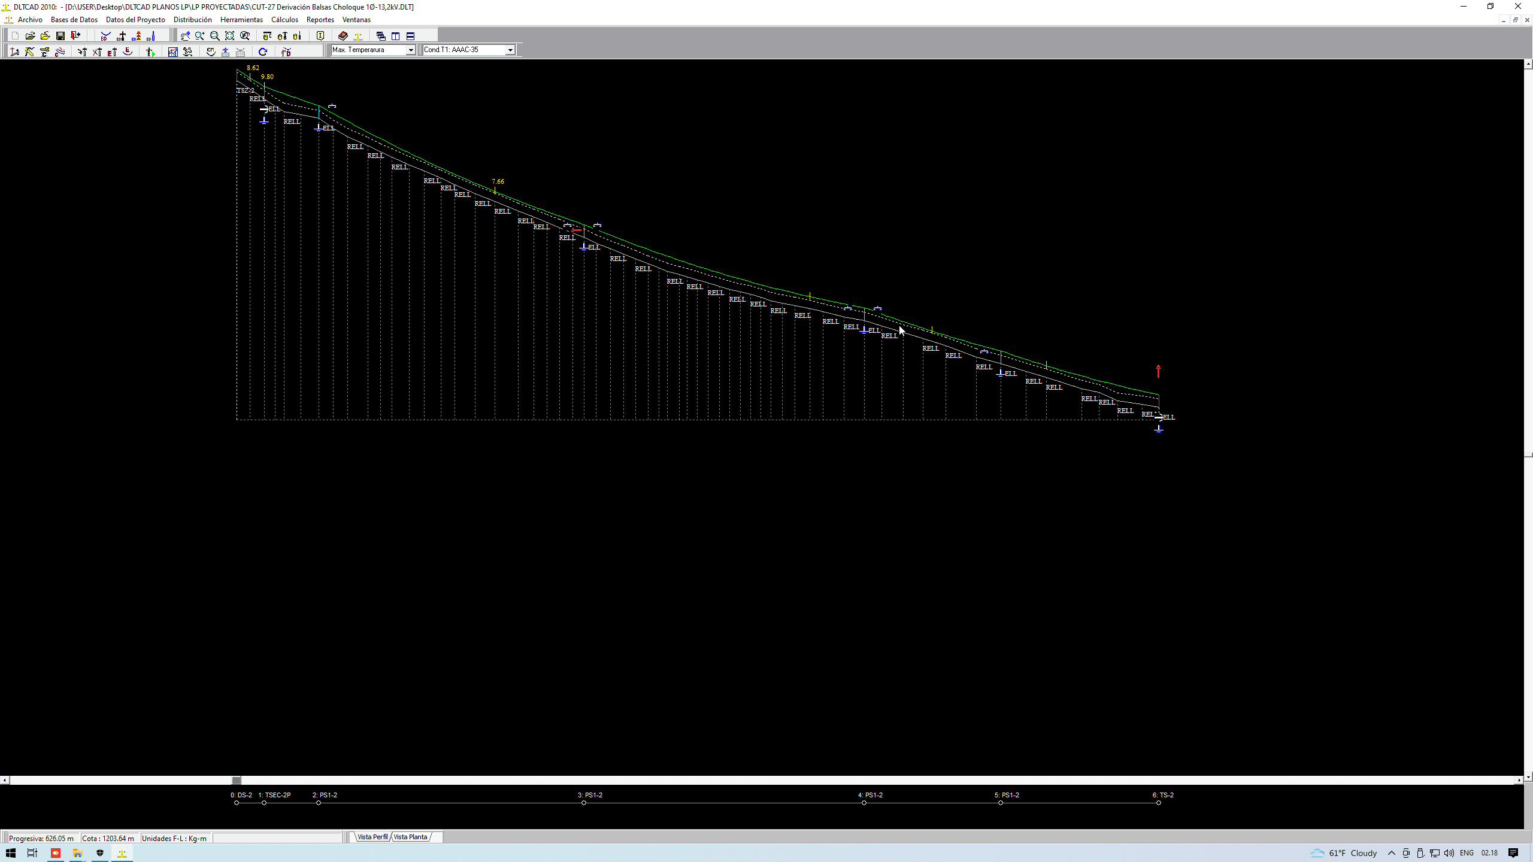Open the Cond.T1: AAAC-35 dropdown
This screenshot has height=862, width=1533.
pyautogui.click(x=510, y=50)
